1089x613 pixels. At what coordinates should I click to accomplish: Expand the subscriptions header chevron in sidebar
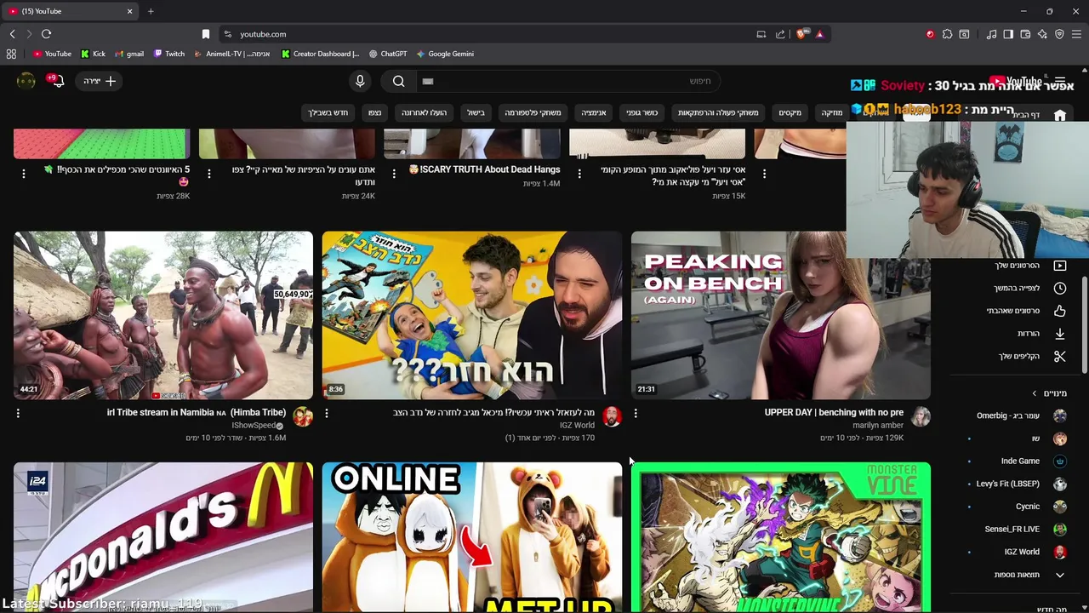[x=1035, y=393]
